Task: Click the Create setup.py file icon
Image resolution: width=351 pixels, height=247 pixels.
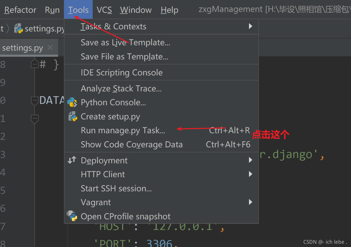Action: tap(72, 116)
